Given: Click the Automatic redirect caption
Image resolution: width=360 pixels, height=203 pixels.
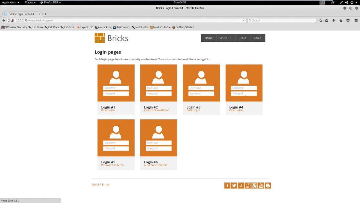Looking at the screenshot, I should [156, 165].
